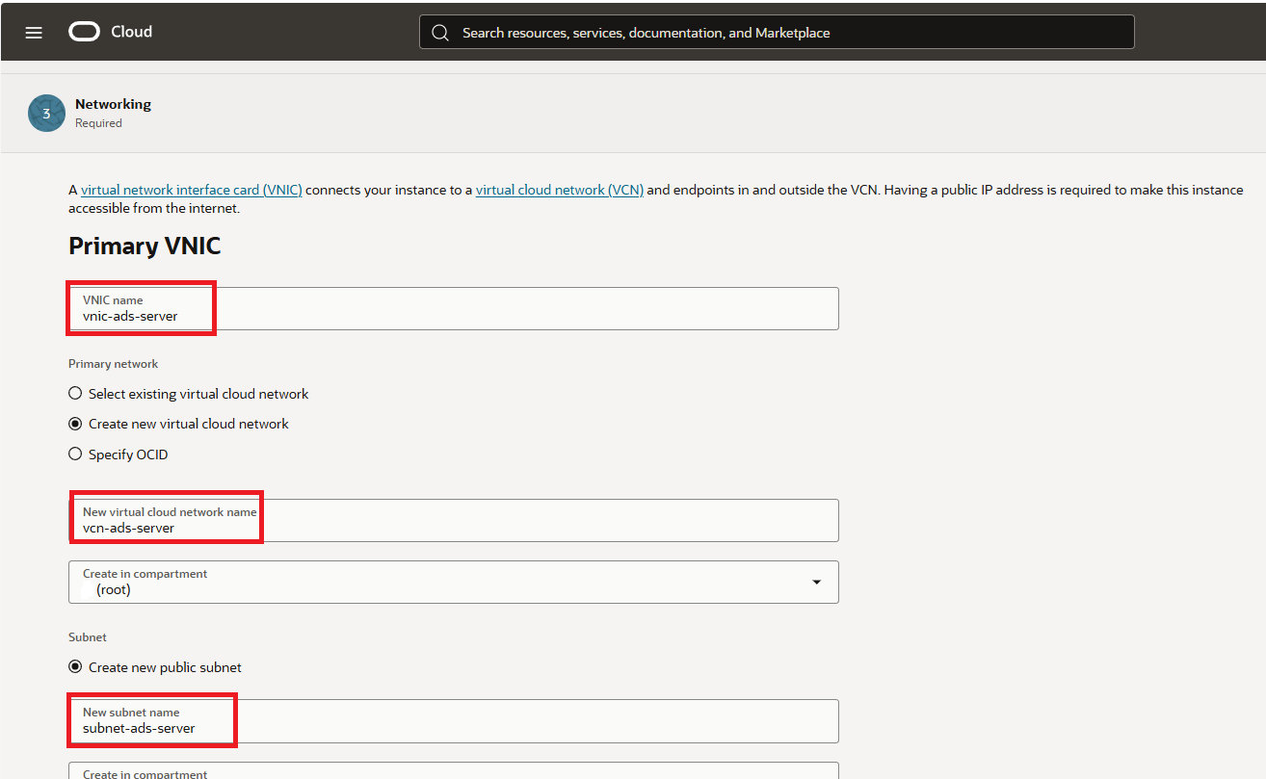The width and height of the screenshot is (1266, 779).
Task: Select 'Create new public subnet' radio
Action: tap(75, 667)
